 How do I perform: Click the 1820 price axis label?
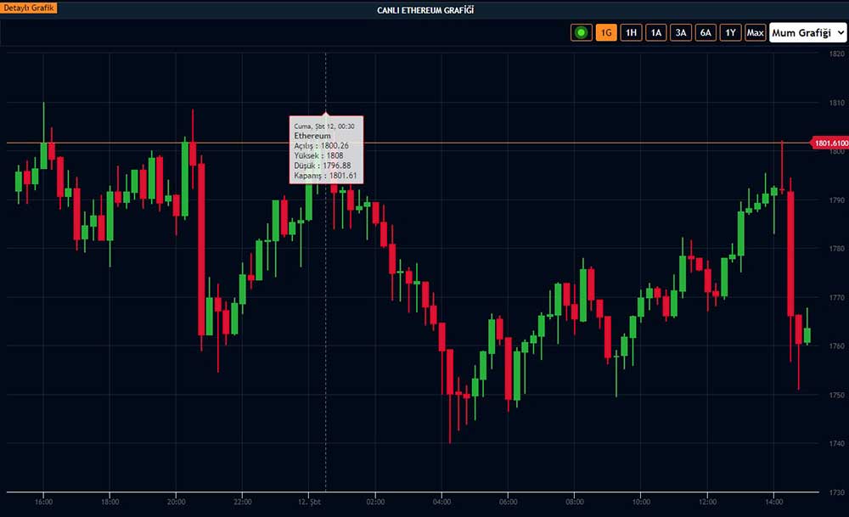(836, 53)
